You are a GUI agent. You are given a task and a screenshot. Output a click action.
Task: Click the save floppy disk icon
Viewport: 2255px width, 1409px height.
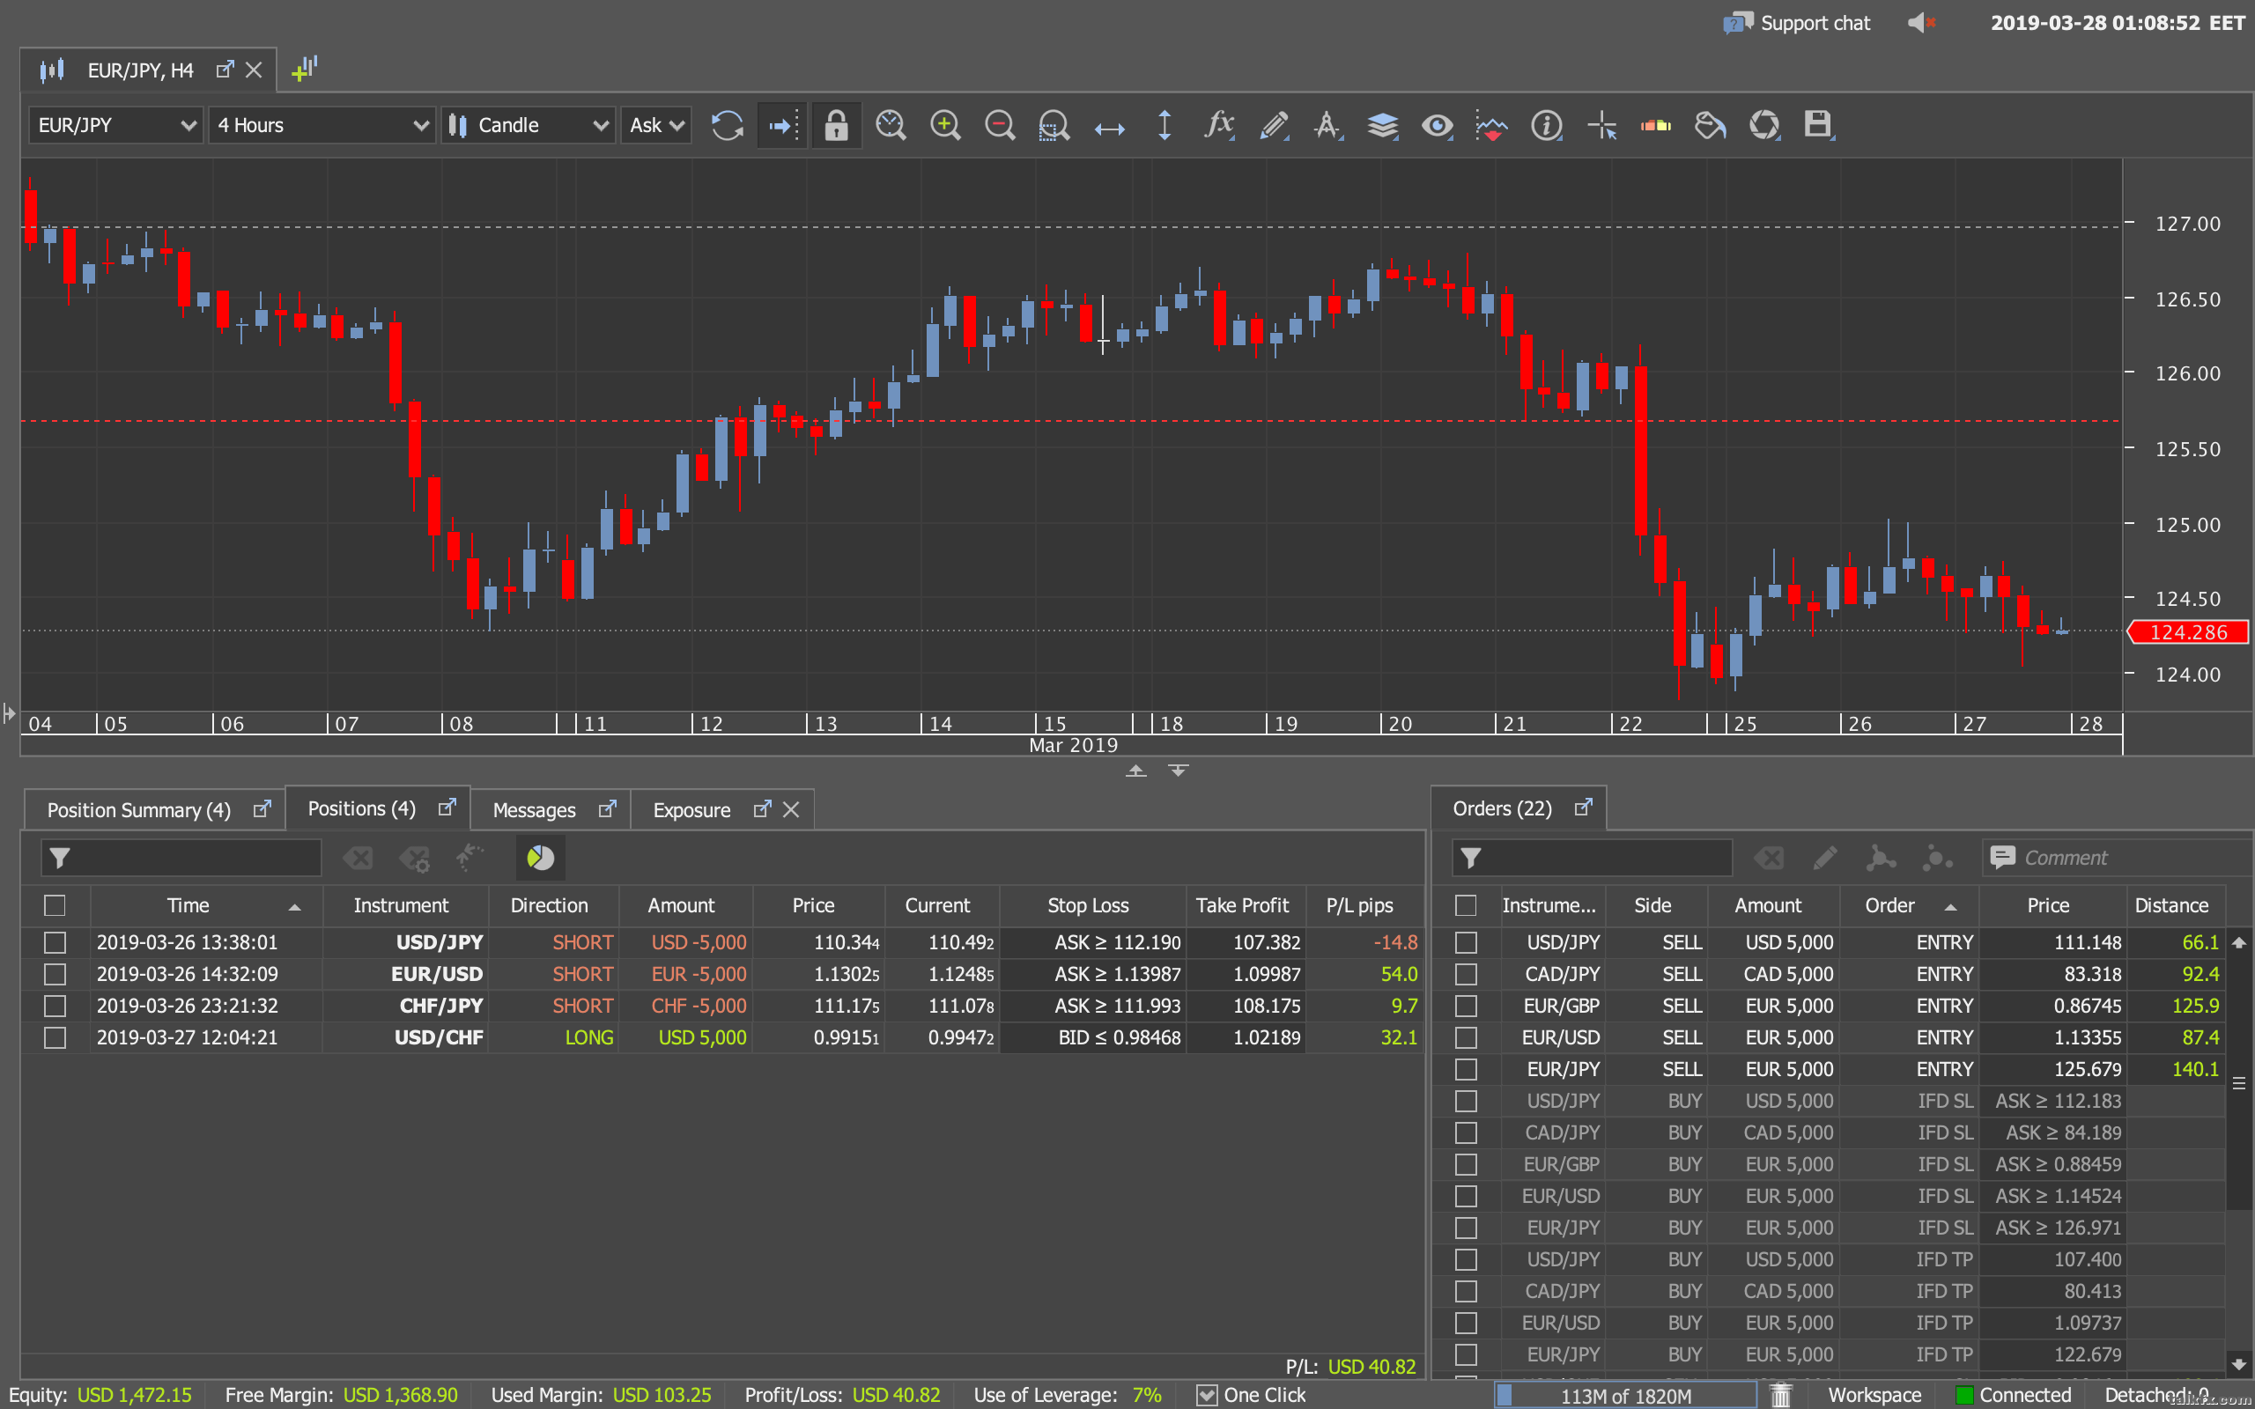[x=1818, y=124]
